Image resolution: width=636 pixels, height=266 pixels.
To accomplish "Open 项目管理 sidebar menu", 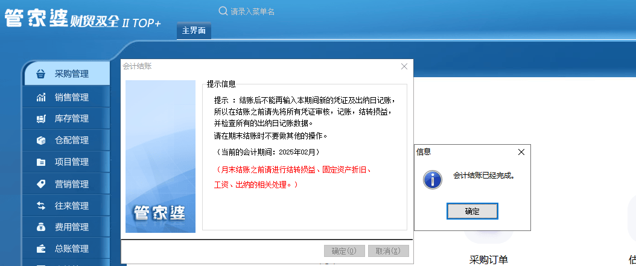I will [x=67, y=162].
